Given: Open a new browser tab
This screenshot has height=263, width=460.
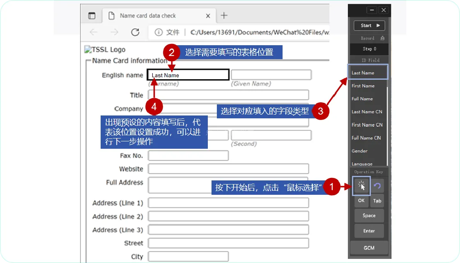Looking at the screenshot, I should [x=224, y=15].
